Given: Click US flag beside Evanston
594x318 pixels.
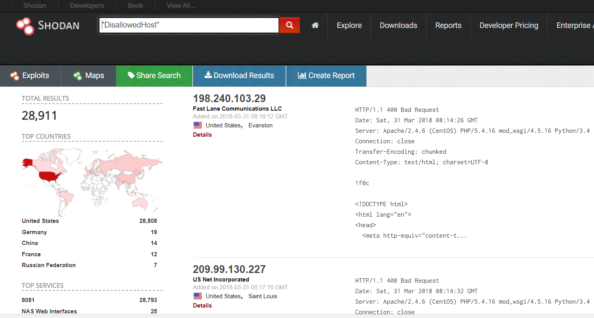Looking at the screenshot, I should click(198, 125).
